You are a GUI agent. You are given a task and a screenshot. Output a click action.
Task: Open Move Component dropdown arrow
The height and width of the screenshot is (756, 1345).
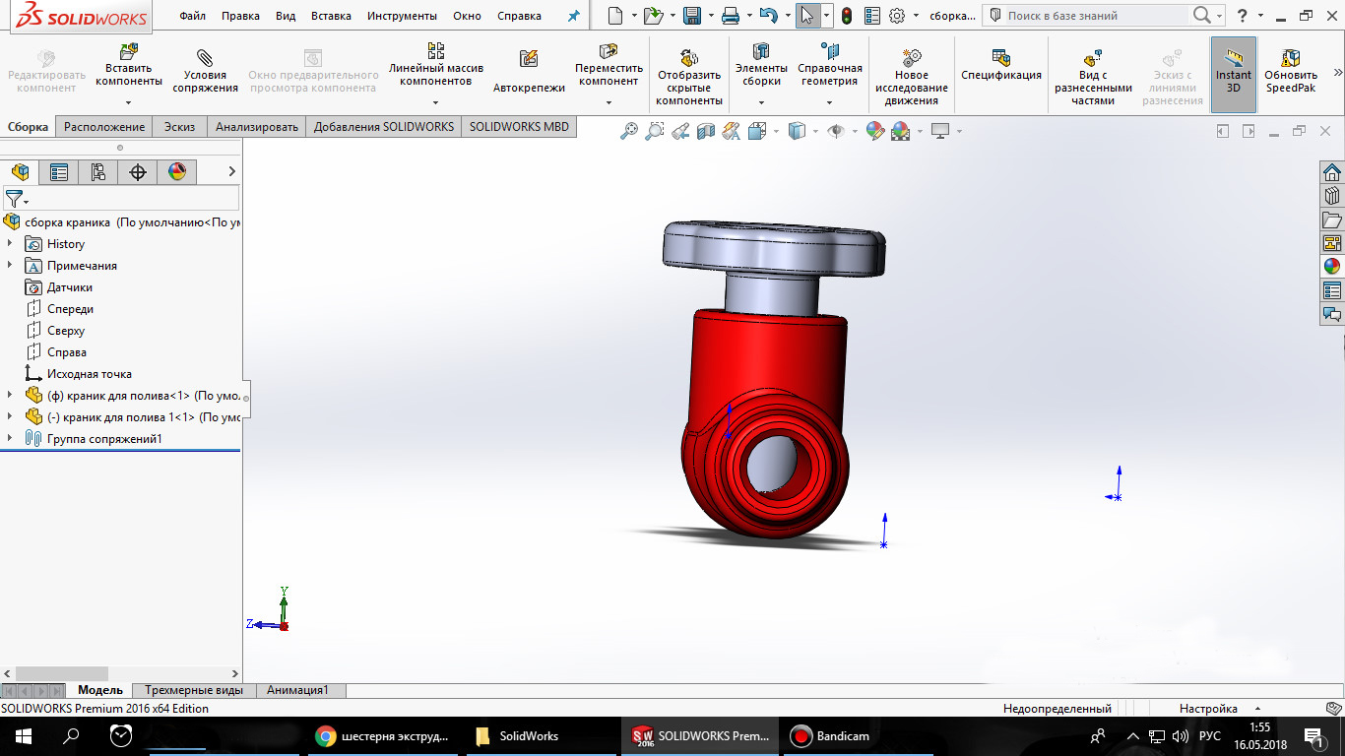click(x=608, y=101)
